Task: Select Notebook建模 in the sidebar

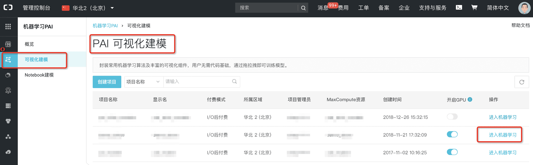Action: 39,75
